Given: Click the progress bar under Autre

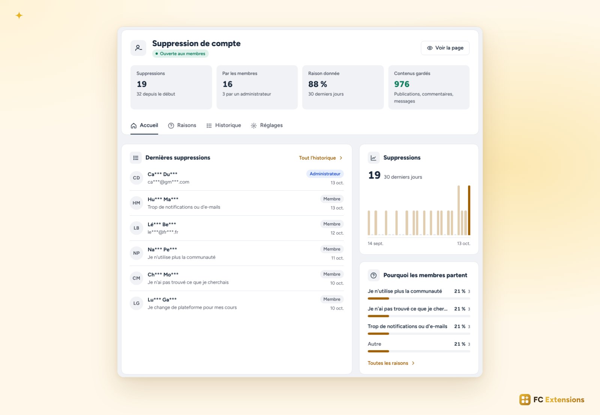Looking at the screenshot, I should [x=418, y=352].
